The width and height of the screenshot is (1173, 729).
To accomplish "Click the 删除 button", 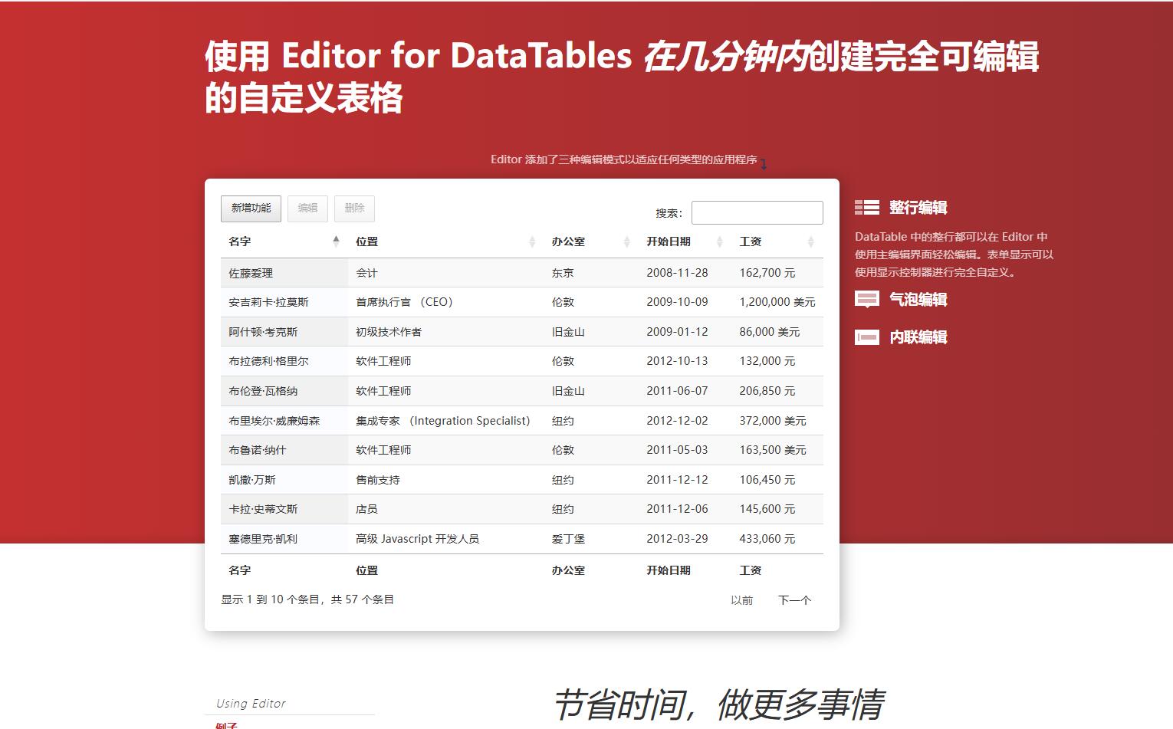I will (355, 209).
